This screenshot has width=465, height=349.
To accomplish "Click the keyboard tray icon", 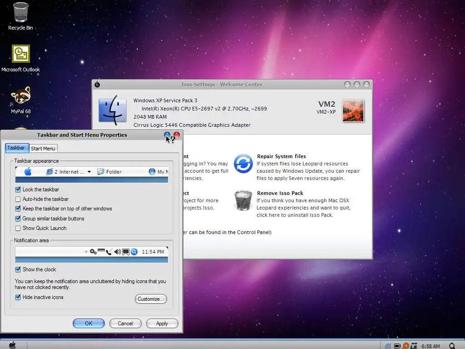I will click(x=388, y=346).
